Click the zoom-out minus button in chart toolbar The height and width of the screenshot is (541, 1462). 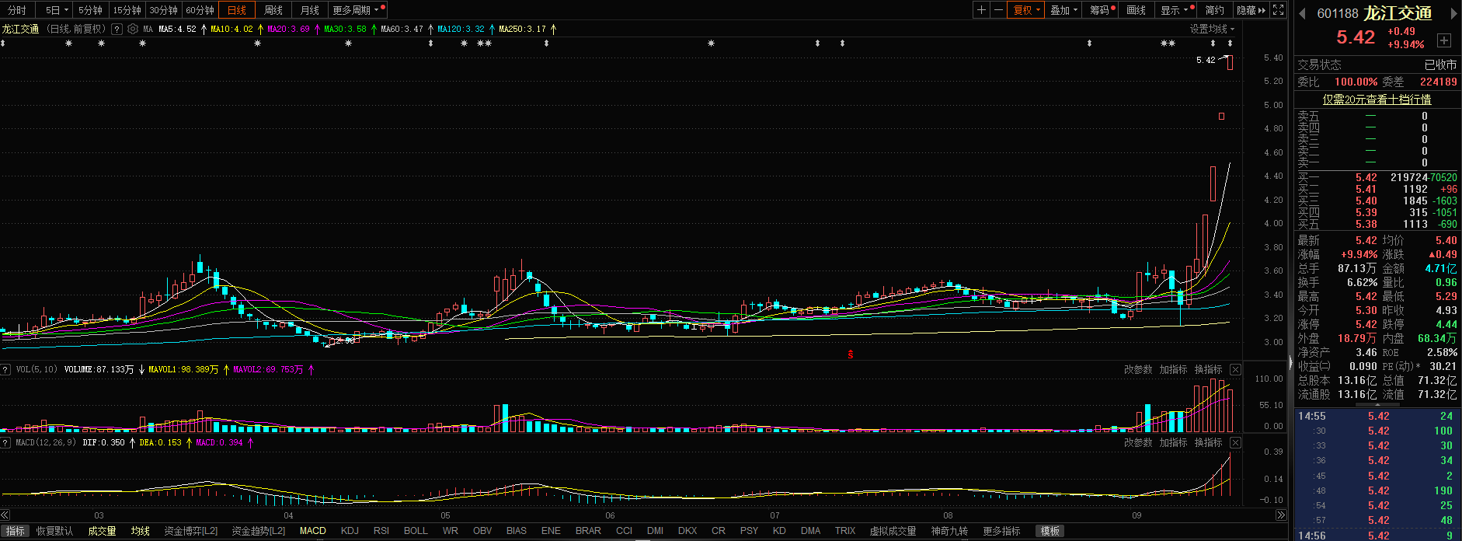point(998,10)
